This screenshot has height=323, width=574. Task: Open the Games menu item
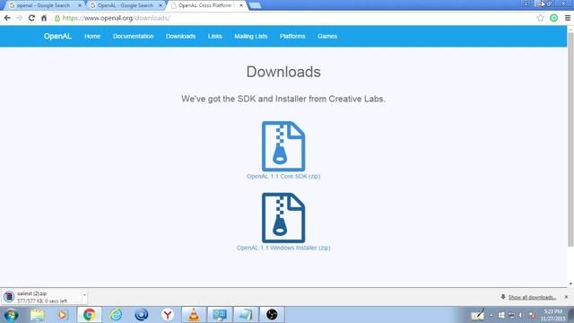pos(327,36)
